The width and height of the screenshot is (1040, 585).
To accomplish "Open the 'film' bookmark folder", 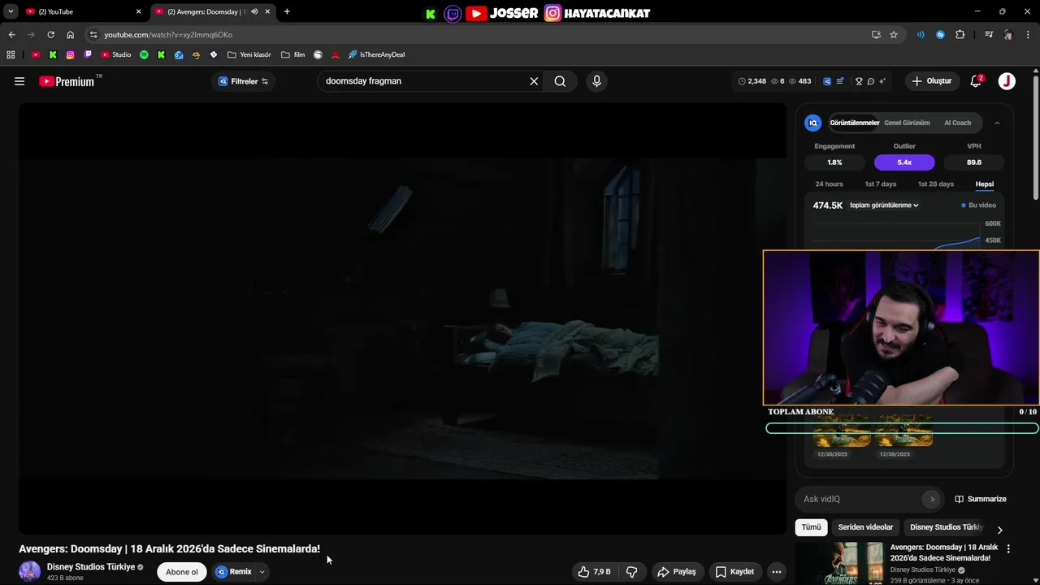I will click(293, 54).
